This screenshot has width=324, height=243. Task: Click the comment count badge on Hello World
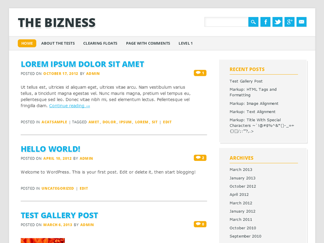point(200,158)
